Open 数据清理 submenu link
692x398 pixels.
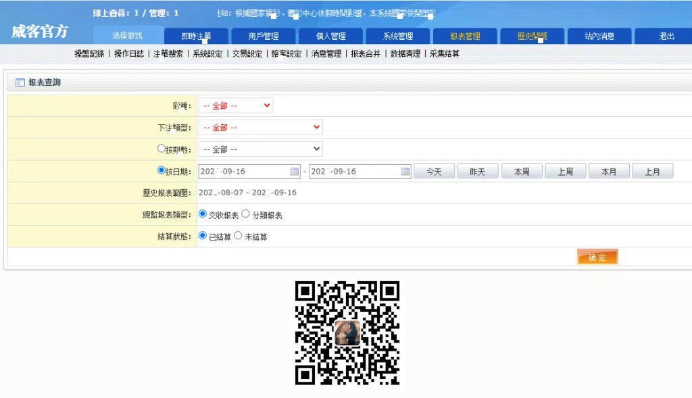click(405, 54)
